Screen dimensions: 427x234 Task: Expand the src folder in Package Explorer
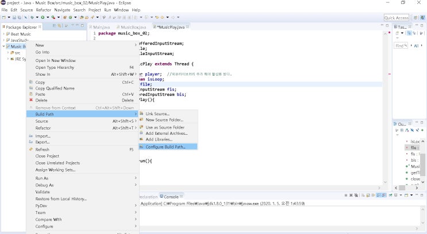(8, 52)
